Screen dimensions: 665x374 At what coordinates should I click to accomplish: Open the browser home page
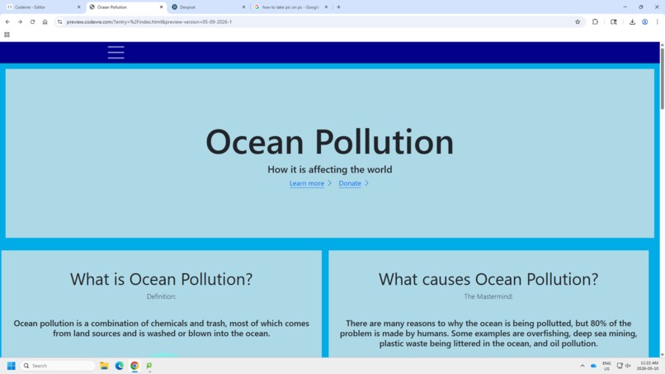[45, 21]
